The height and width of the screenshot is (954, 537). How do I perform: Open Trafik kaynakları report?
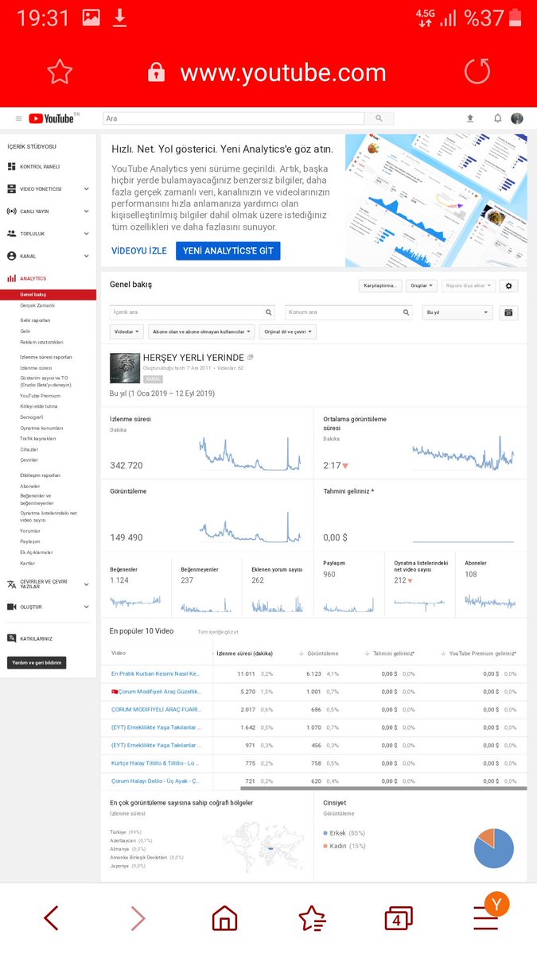(x=38, y=438)
